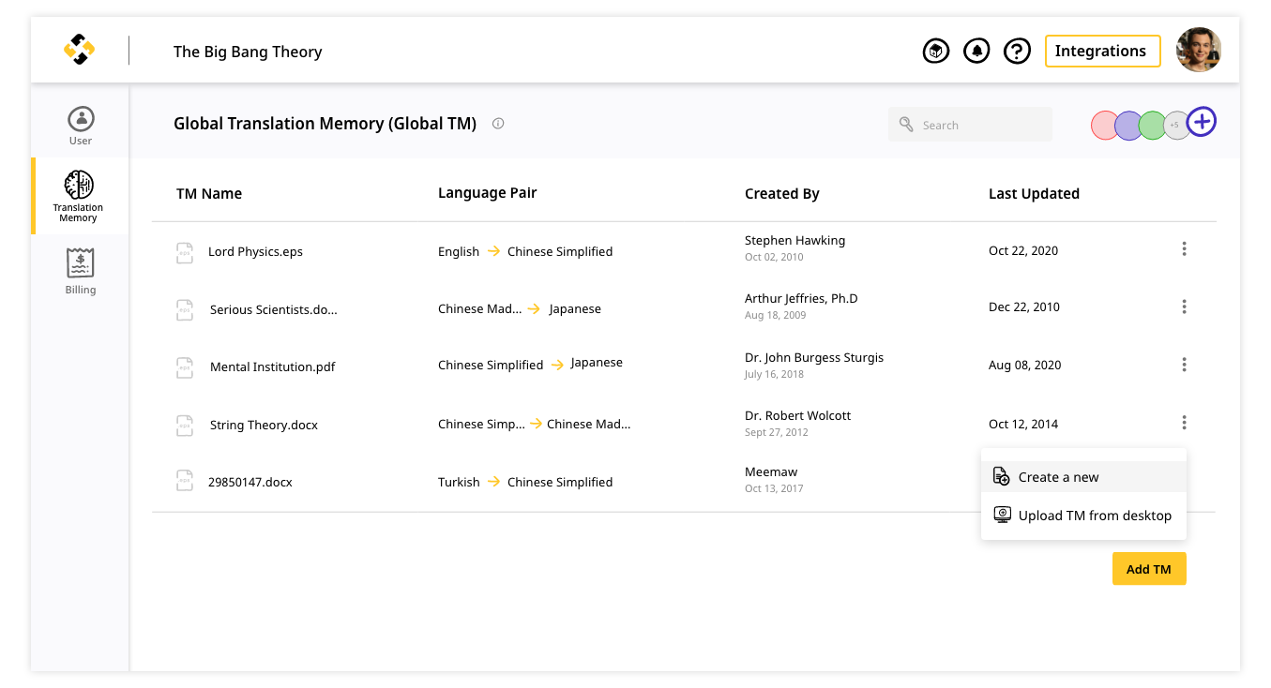1271x688 pixels.
Task: Choose Create a new from menu
Action: coord(1083,477)
